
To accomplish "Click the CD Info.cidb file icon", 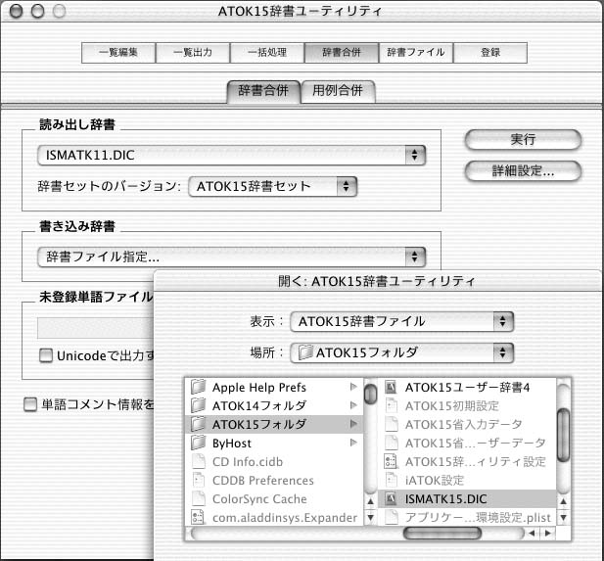I will (199, 461).
